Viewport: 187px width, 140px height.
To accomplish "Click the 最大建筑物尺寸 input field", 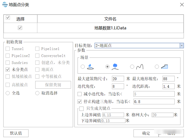I will point(118,78).
